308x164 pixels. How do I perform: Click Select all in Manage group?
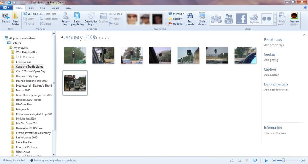(x=31, y=14)
